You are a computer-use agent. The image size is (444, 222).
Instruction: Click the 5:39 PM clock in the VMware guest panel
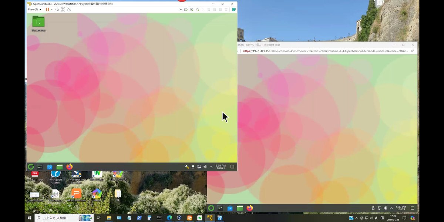(221, 167)
